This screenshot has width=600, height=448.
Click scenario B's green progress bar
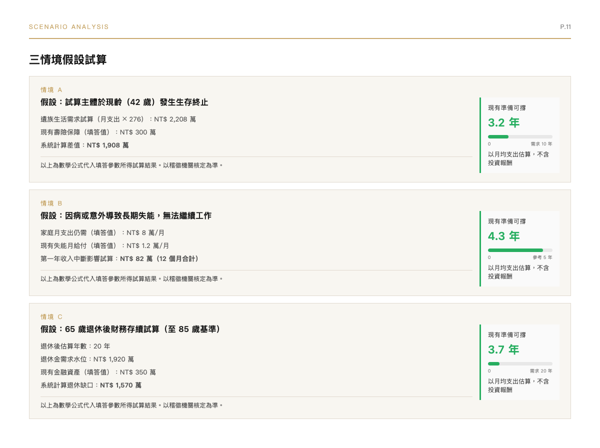(515, 250)
